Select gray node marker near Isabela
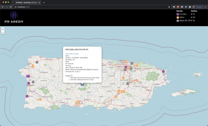The image size is (208, 126). point(37,62)
